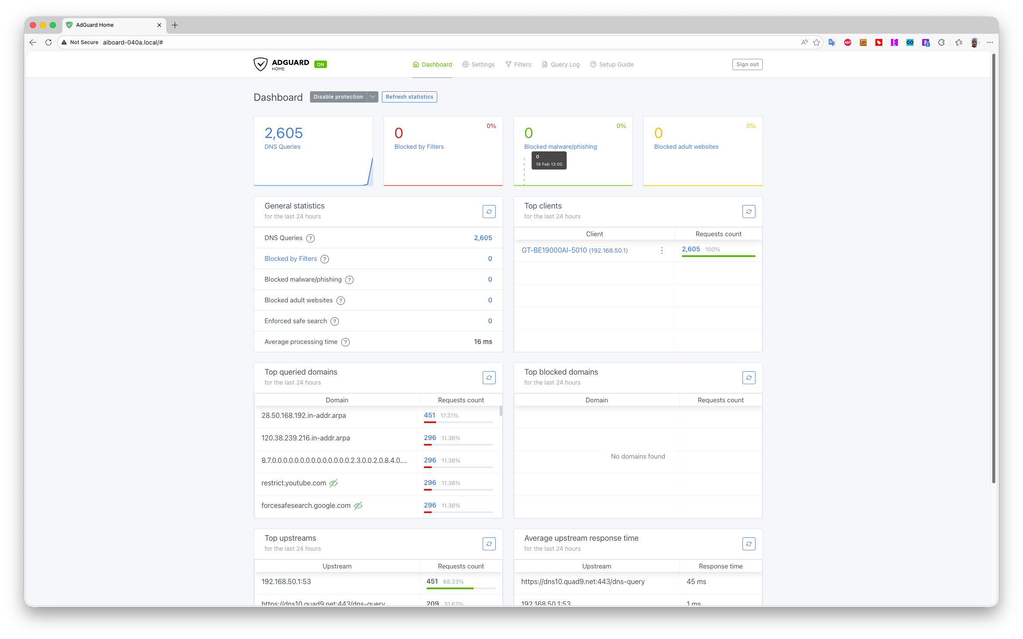Toggle the eye icon next to forcesafesearch.google.com
Viewport: 1023px width, 639px height.
pos(358,506)
